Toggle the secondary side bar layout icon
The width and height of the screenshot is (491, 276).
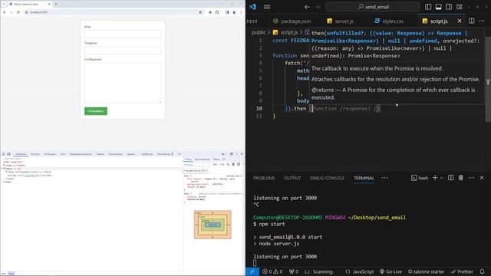[x=449, y=7]
